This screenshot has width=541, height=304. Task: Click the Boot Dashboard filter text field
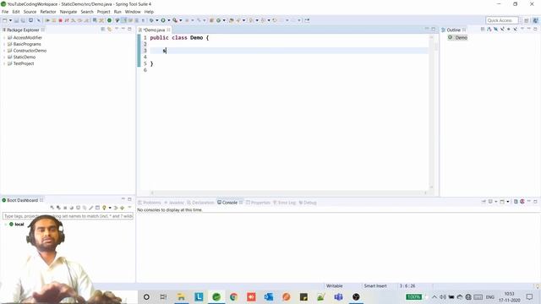[68, 216]
